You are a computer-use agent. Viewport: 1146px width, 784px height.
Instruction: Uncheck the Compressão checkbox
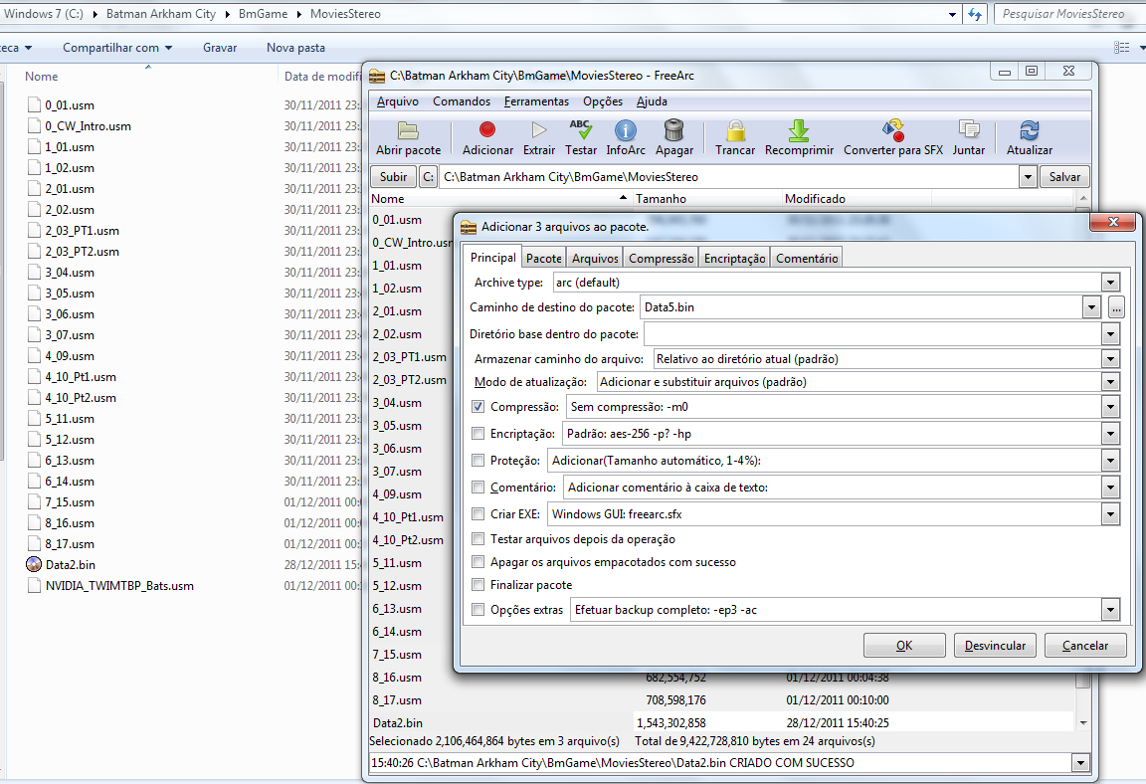477,406
